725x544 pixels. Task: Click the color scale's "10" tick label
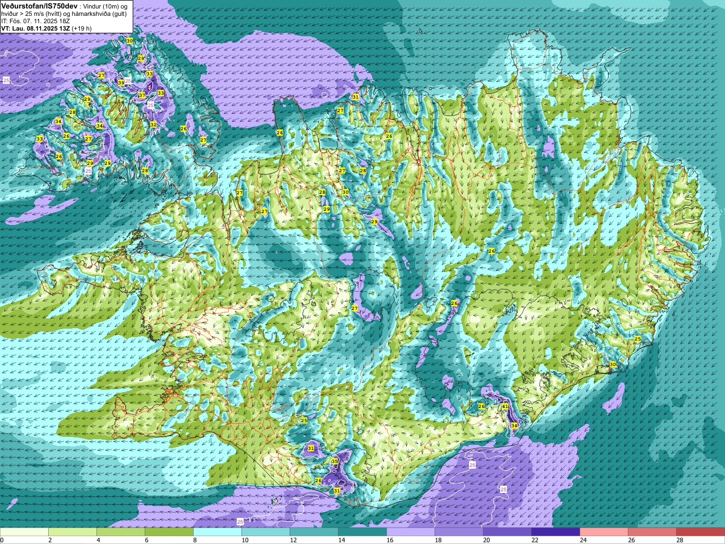tap(245, 540)
